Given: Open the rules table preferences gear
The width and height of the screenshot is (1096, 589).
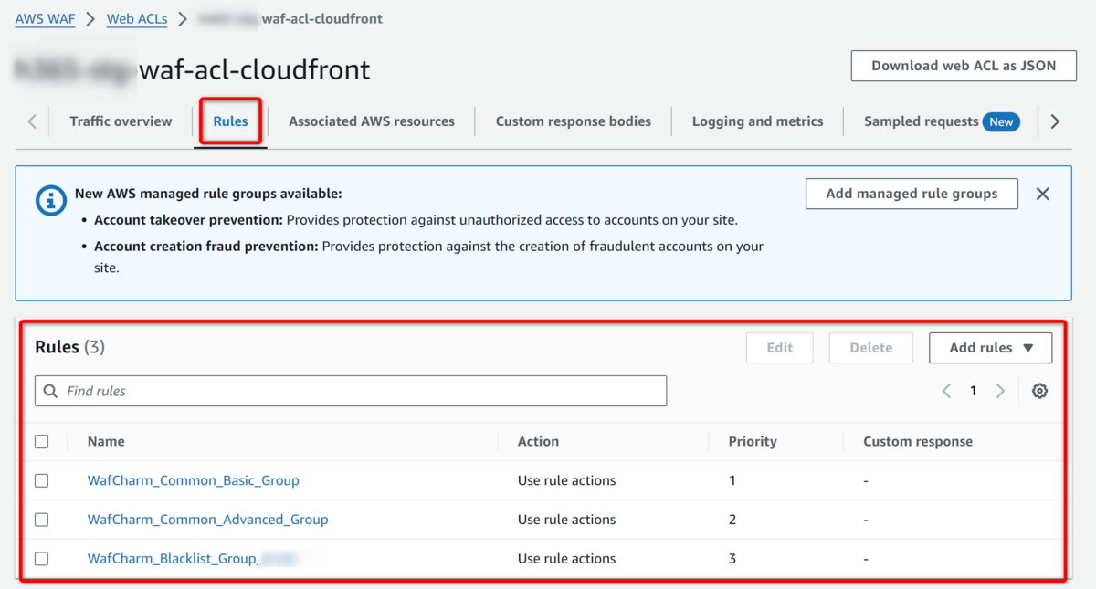Looking at the screenshot, I should coord(1039,391).
